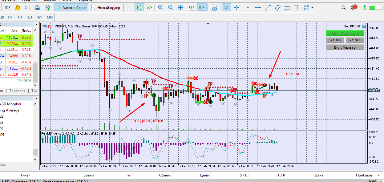The image size is (384, 182).
Task: Switch to the D1 timeframe
Action: pyautogui.click(x=30, y=17)
